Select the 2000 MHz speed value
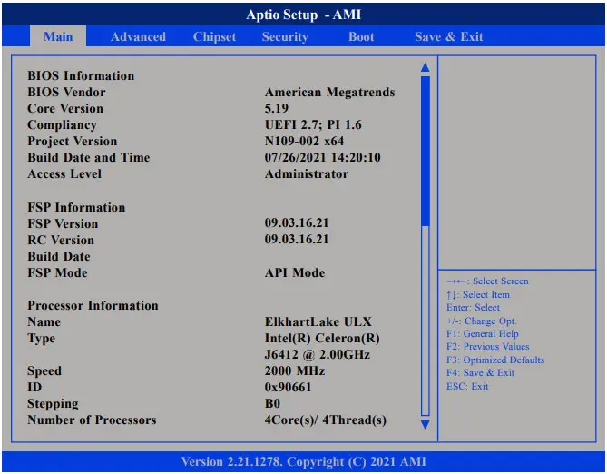The height and width of the screenshot is (474, 607). [295, 371]
